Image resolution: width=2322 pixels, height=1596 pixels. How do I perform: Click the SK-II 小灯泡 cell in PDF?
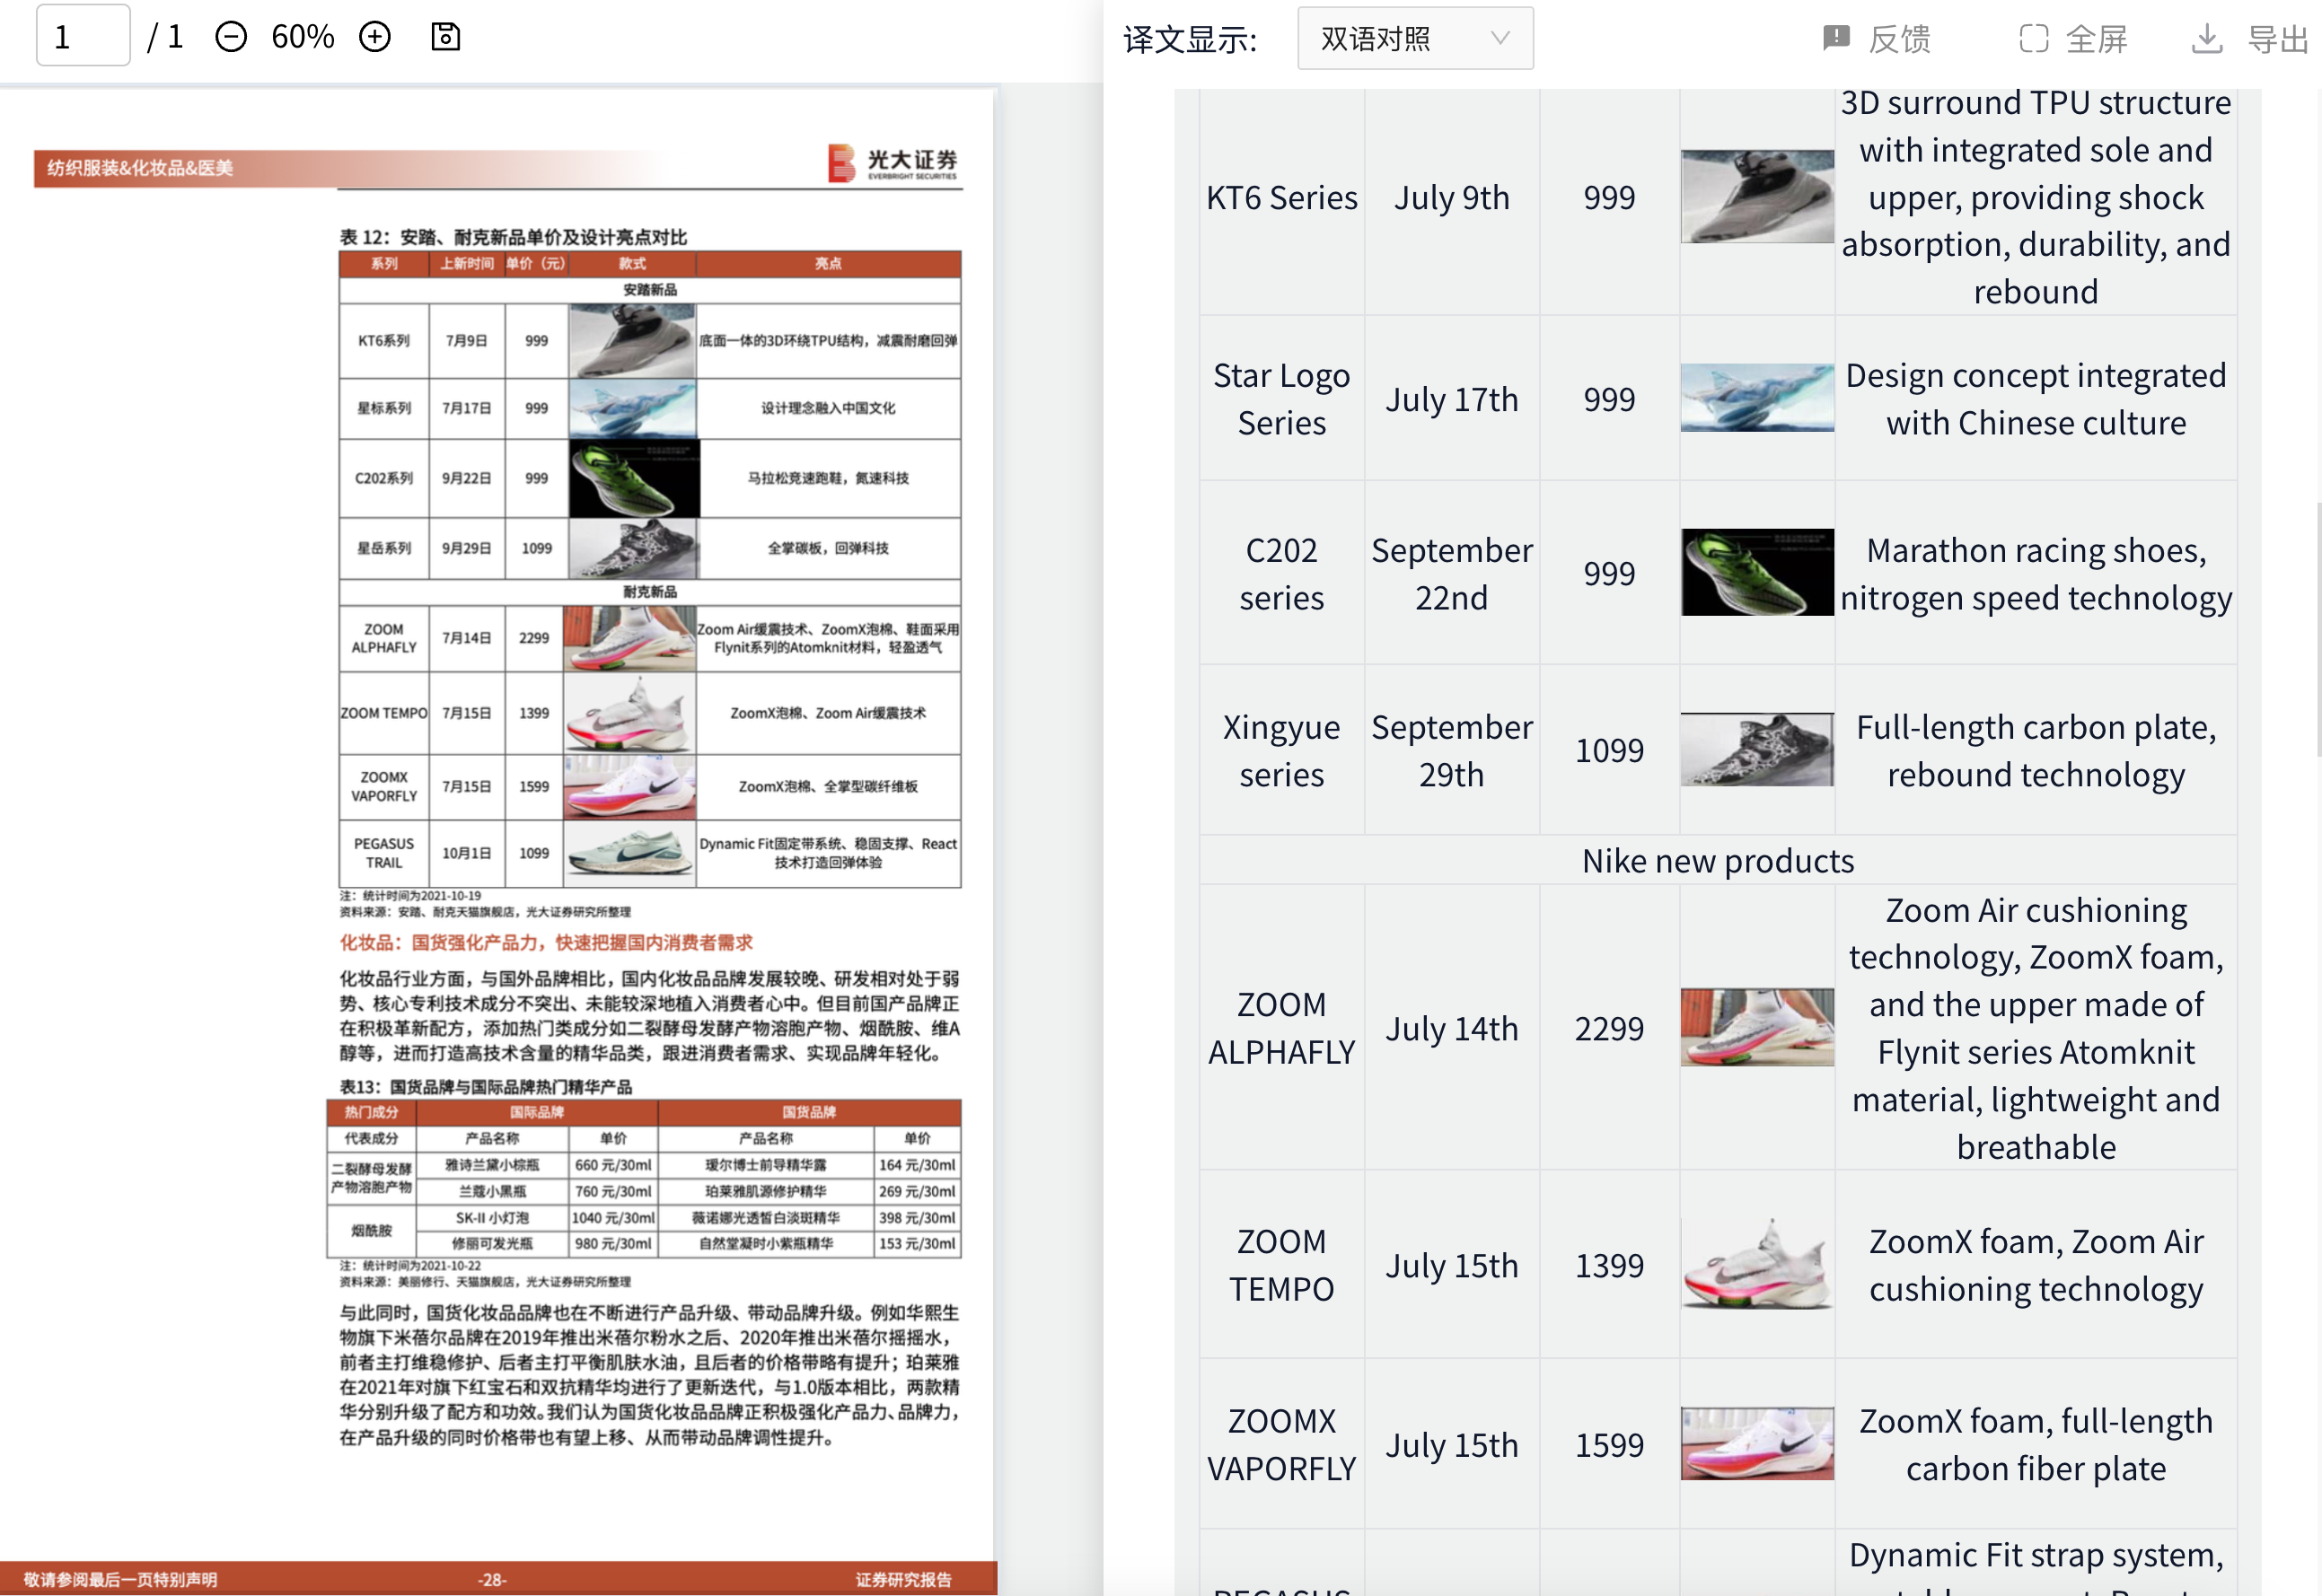[x=492, y=1217]
